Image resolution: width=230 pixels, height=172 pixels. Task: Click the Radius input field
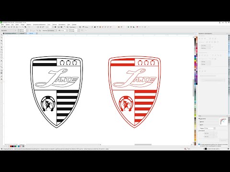click(210, 128)
